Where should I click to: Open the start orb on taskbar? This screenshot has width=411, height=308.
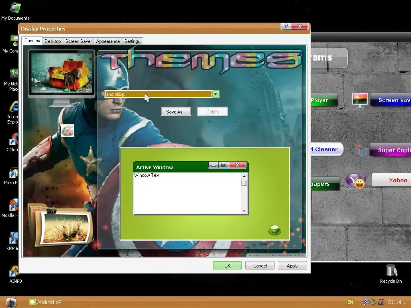tap(11, 302)
